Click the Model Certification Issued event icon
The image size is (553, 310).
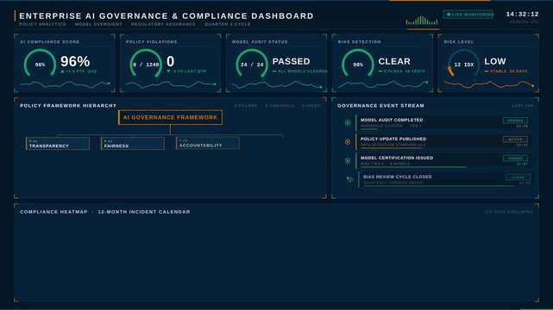[x=348, y=161]
